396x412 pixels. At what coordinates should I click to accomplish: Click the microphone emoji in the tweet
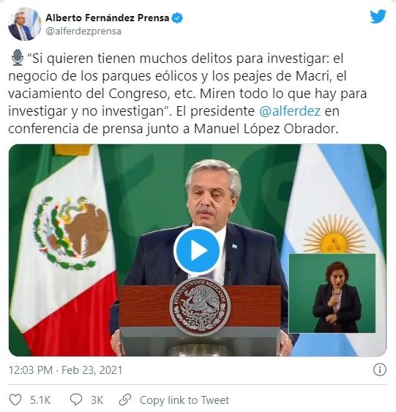click(18, 58)
